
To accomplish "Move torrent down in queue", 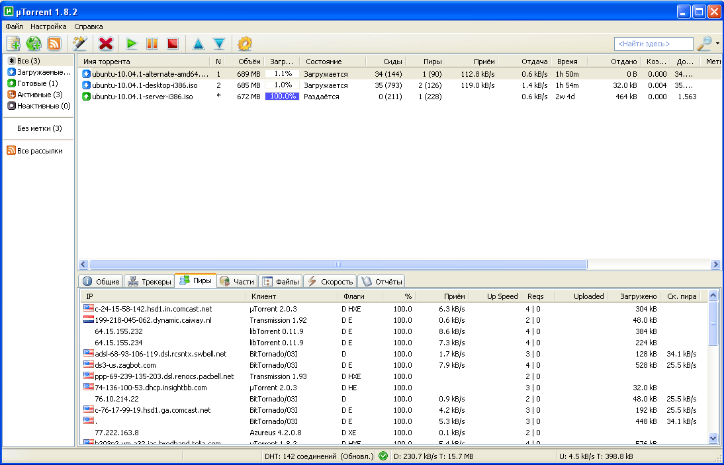I will [x=219, y=44].
